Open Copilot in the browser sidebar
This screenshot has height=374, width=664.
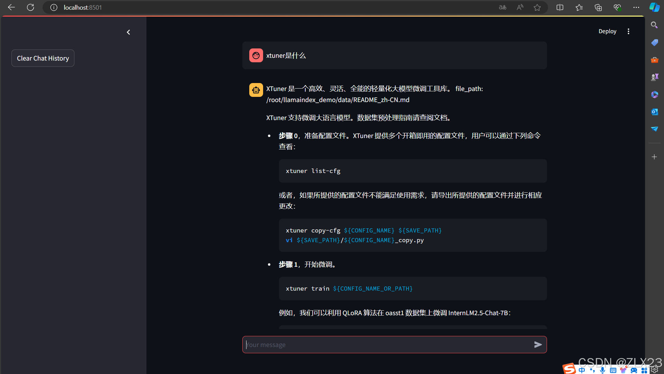click(x=654, y=7)
